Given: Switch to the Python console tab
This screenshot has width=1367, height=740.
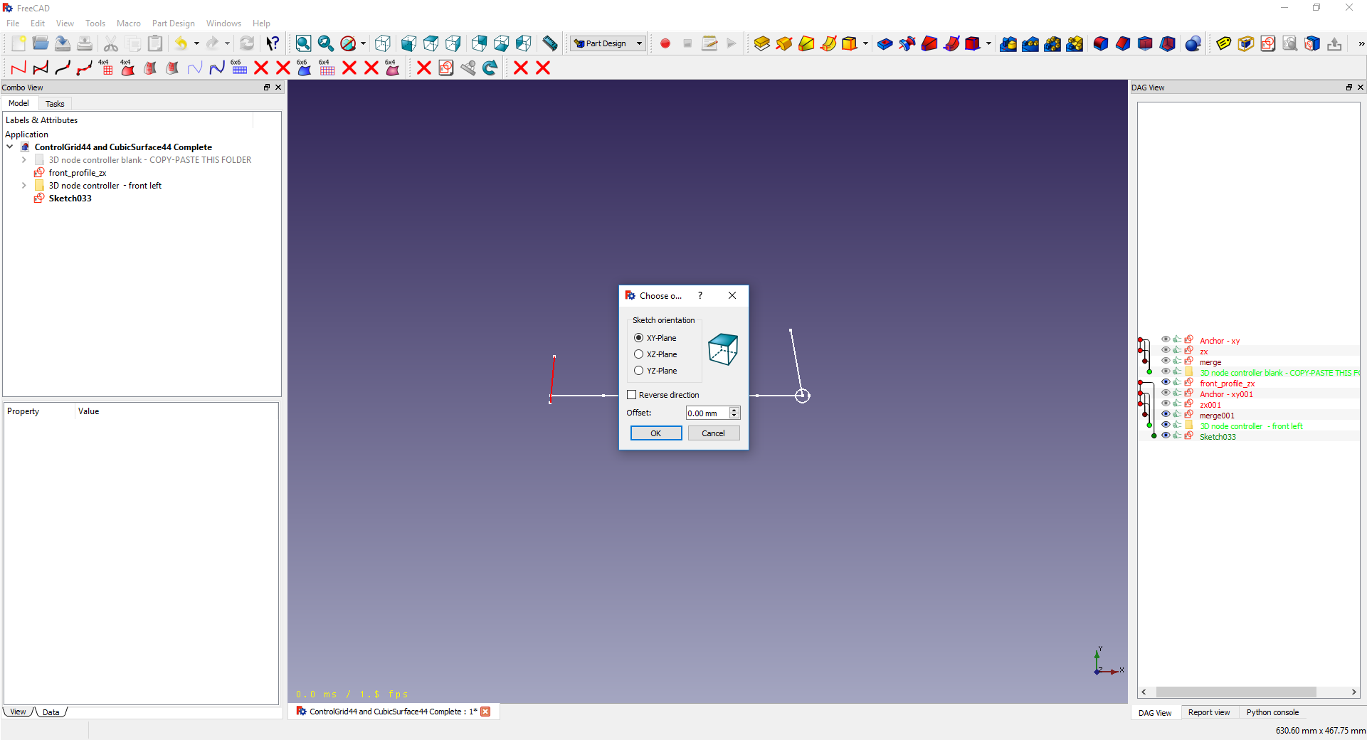Looking at the screenshot, I should click(1272, 712).
